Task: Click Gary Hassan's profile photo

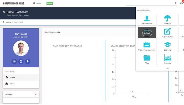Action: tap(21, 48)
